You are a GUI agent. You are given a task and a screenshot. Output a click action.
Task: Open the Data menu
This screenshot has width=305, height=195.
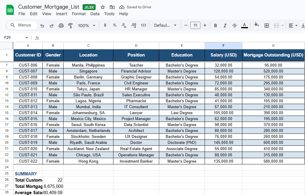click(95, 14)
